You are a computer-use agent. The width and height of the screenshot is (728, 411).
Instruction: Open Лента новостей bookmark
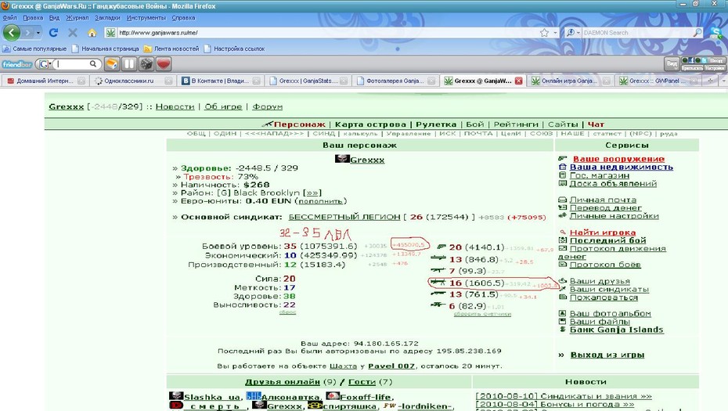[x=171, y=49]
